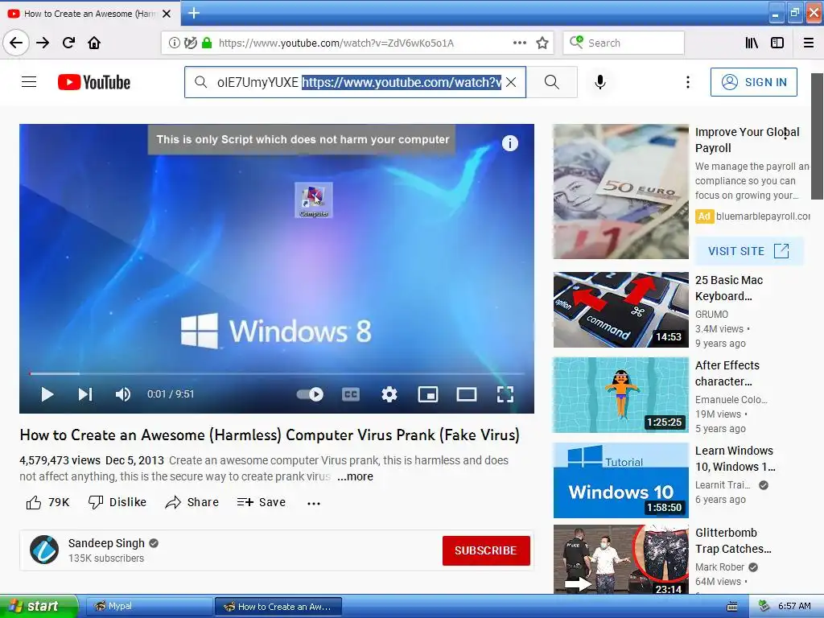This screenshot has height=618, width=824.
Task: Open the Glitterbomb Trap Catches video title
Action: click(x=733, y=541)
